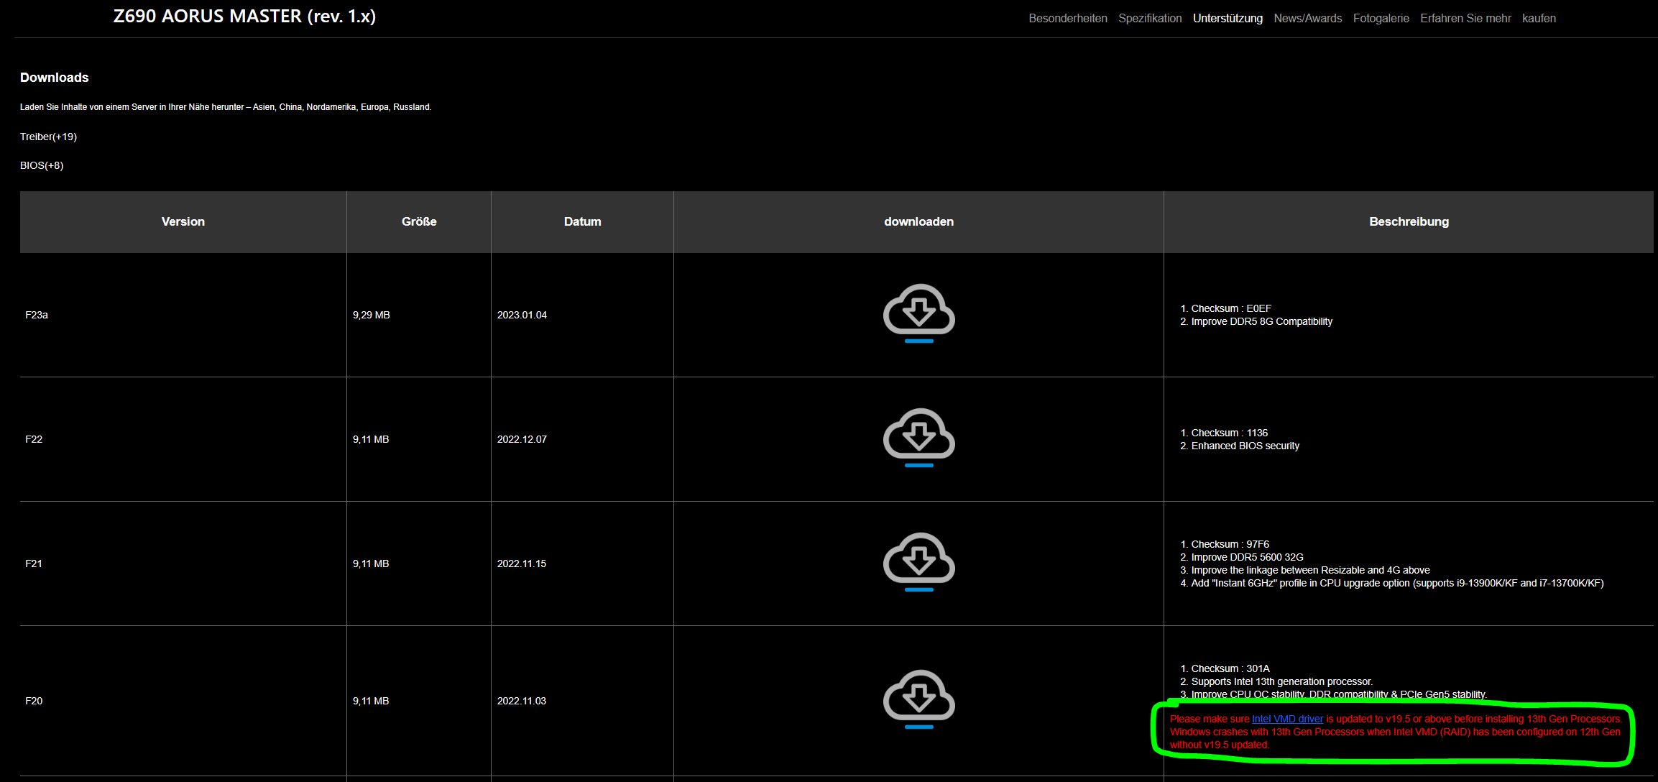This screenshot has width=1658, height=782.
Task: Click the F23a version cell
Action: (x=37, y=315)
